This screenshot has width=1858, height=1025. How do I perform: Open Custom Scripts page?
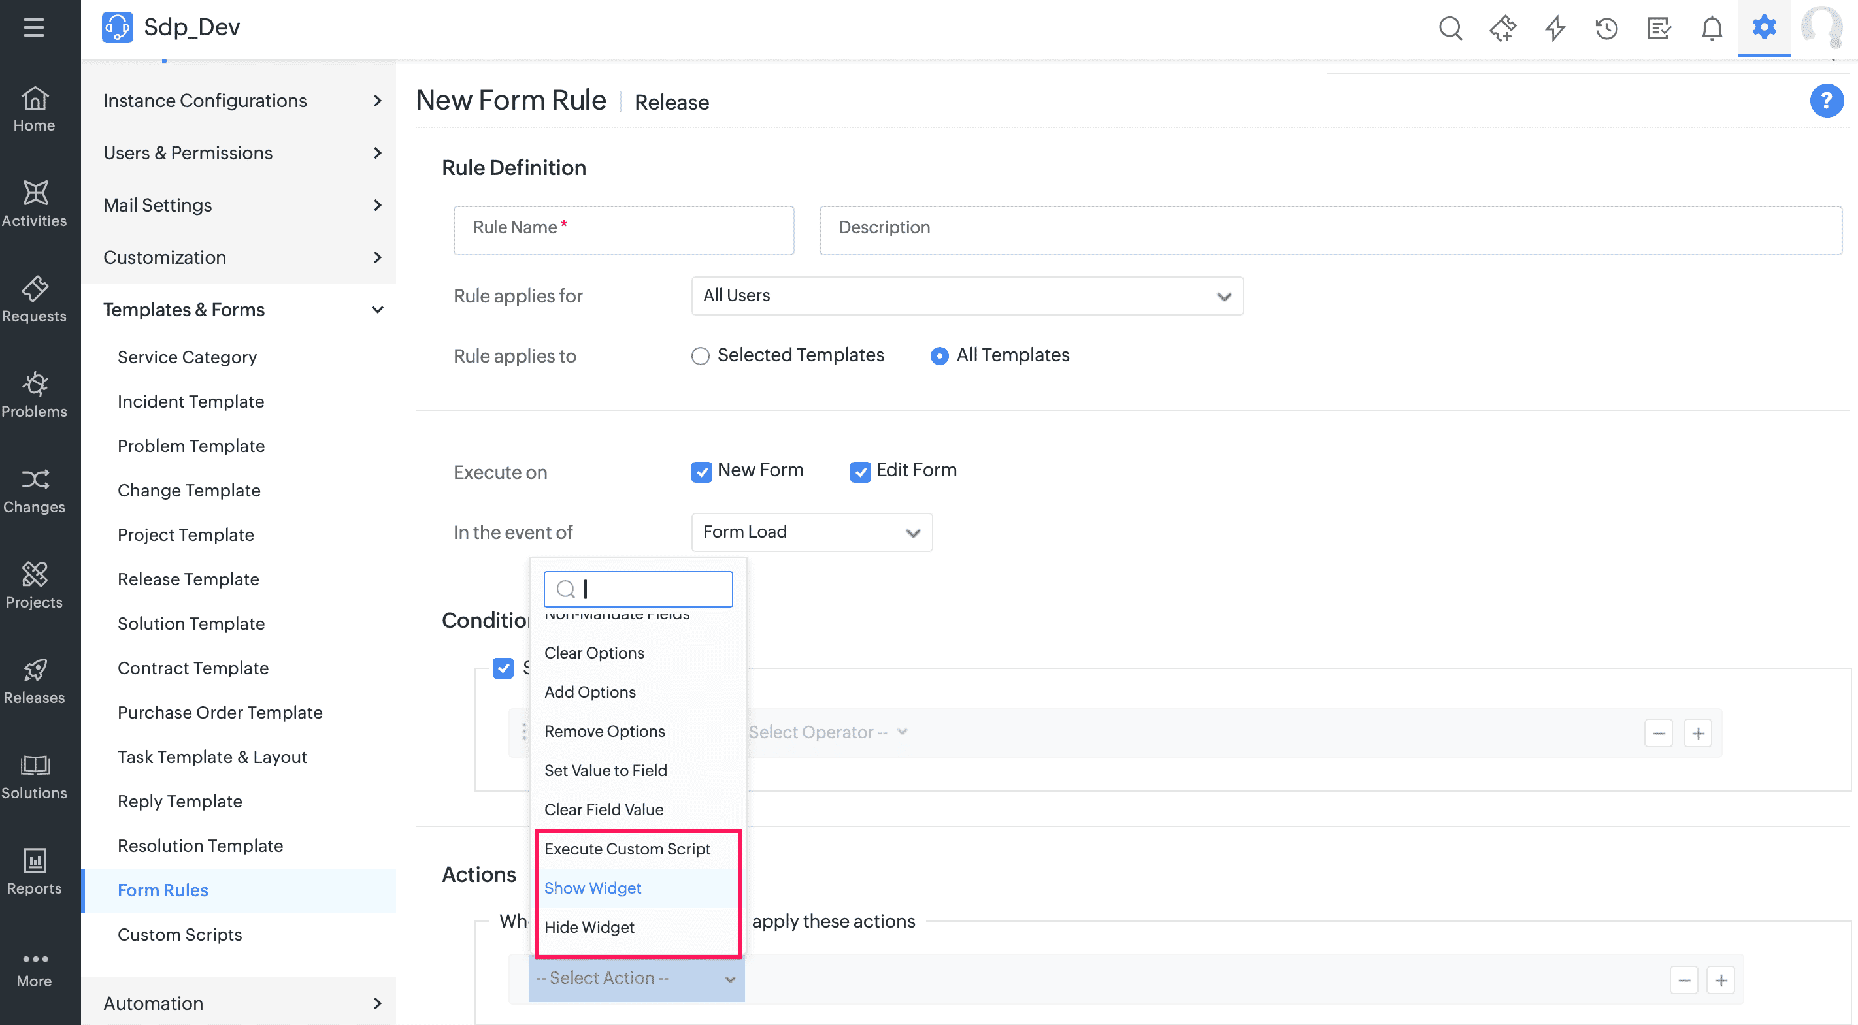[x=179, y=934]
